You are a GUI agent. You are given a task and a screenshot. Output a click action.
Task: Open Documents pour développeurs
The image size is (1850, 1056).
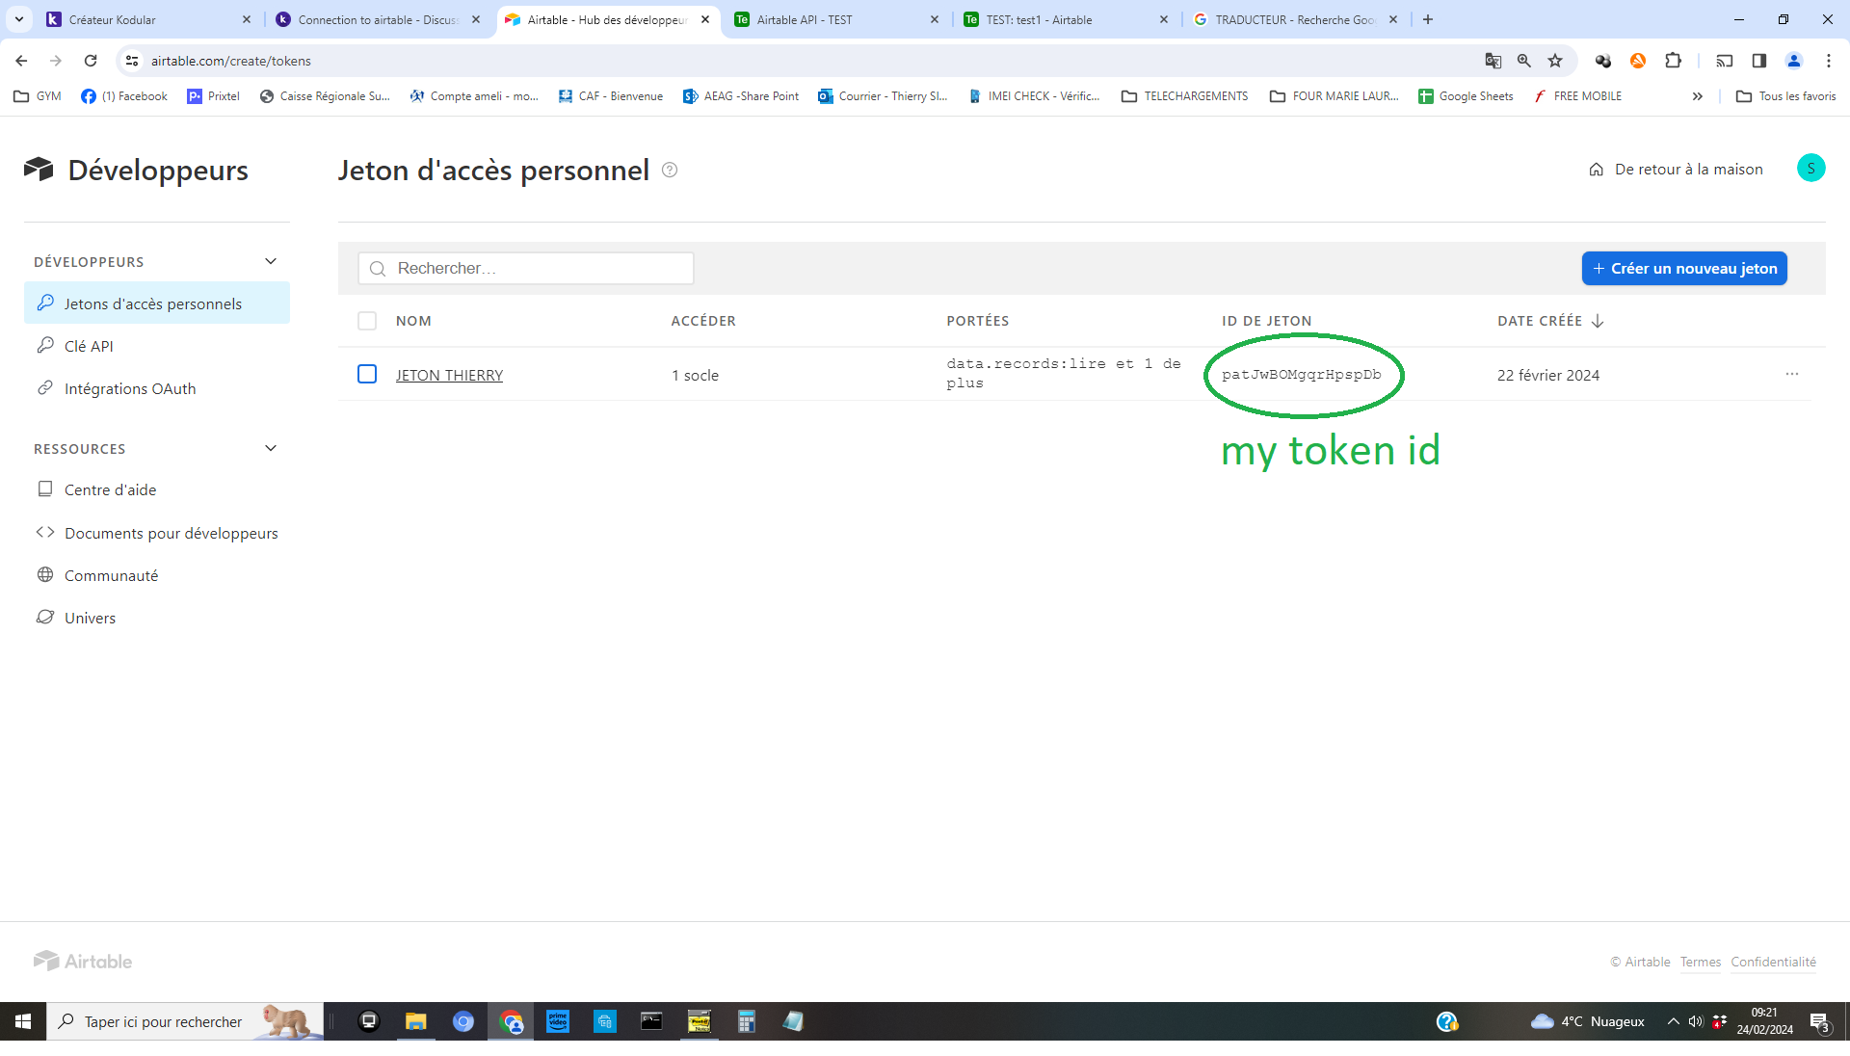171,533
